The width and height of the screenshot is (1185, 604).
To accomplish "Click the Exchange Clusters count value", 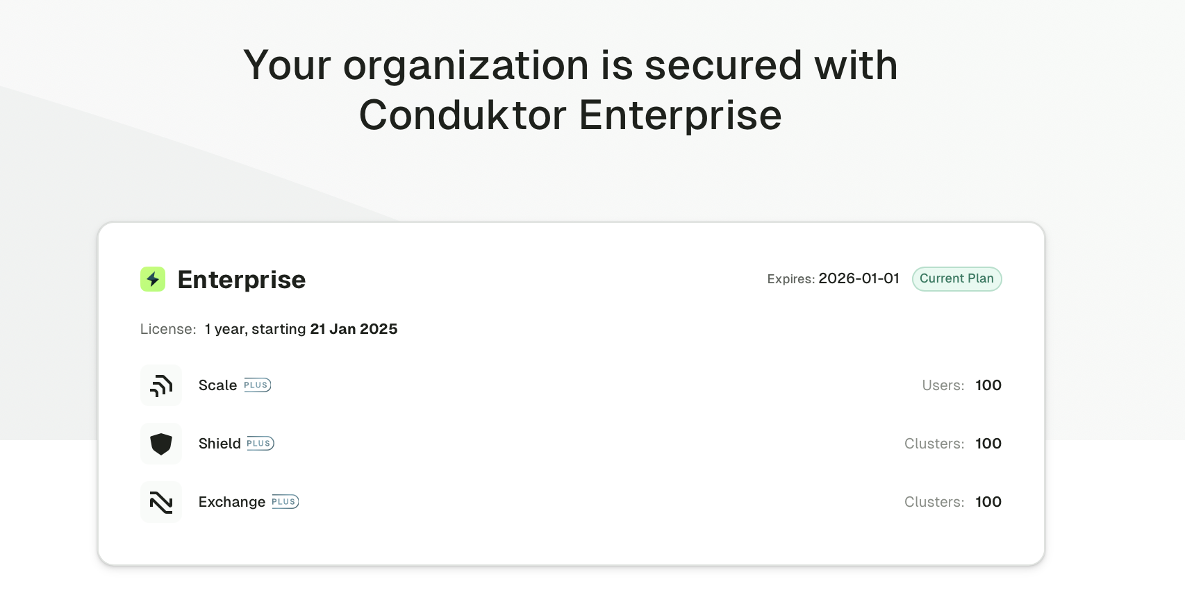I will coord(988,502).
